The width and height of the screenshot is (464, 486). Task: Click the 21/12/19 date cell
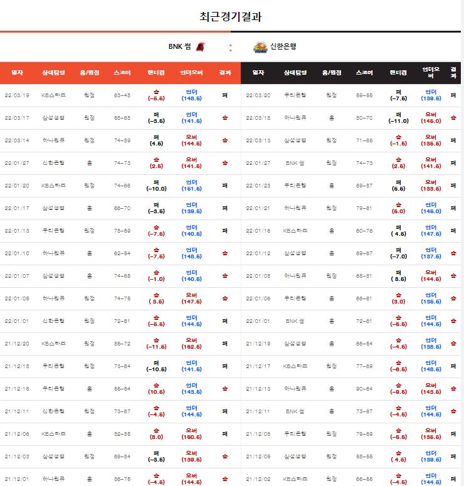pos(258,344)
